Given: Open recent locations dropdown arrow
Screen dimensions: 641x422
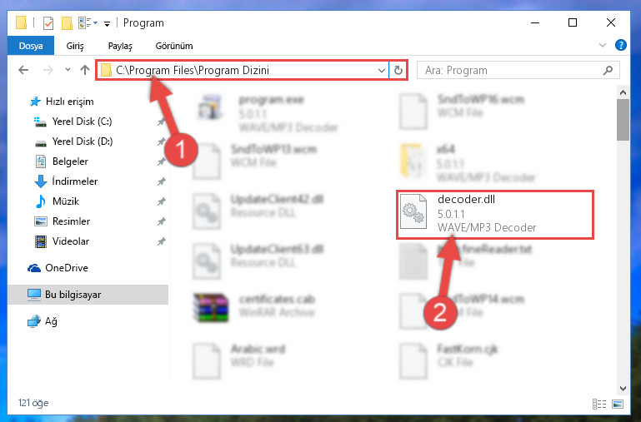Looking at the screenshot, I should [68, 70].
